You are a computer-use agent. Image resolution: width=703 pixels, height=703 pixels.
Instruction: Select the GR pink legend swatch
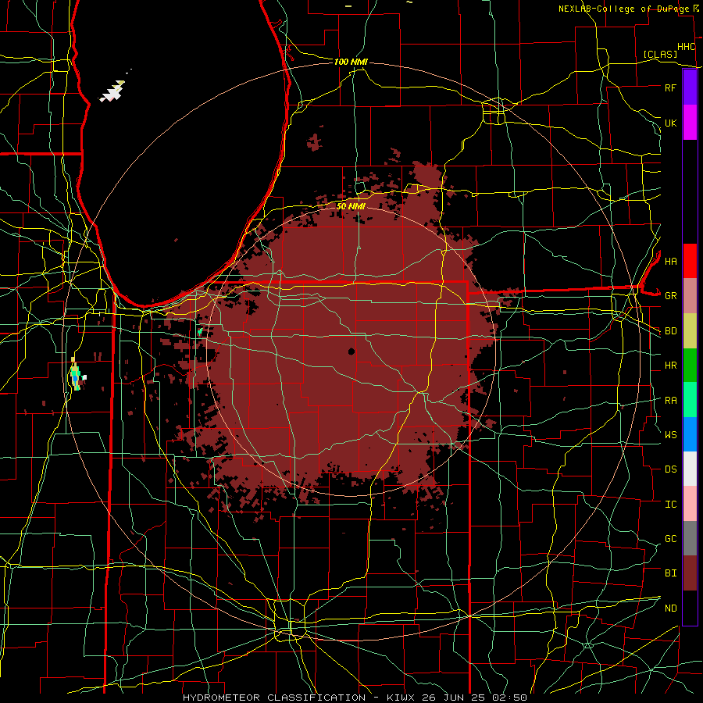(690, 296)
